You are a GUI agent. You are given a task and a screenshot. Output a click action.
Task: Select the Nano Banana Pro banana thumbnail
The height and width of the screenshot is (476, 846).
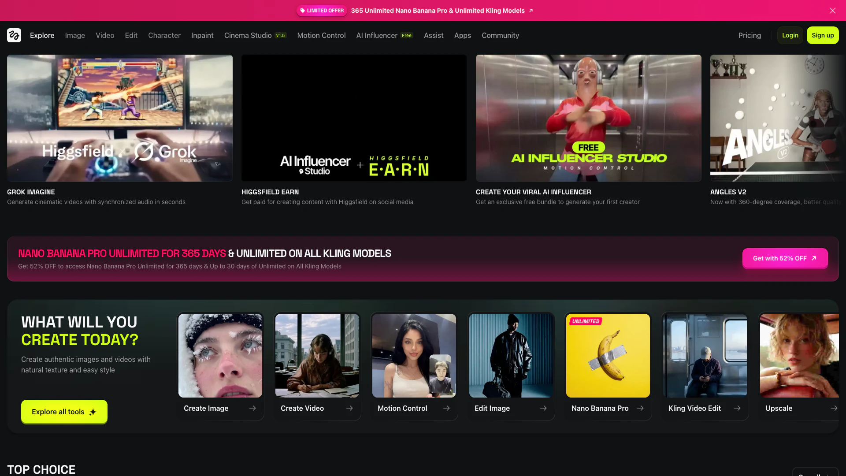[608, 355]
